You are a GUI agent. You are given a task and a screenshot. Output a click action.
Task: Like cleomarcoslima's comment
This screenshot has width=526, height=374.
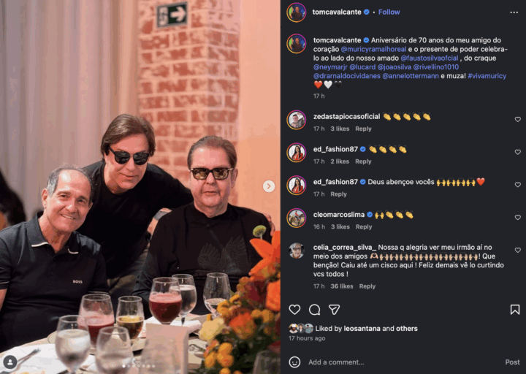[517, 218]
